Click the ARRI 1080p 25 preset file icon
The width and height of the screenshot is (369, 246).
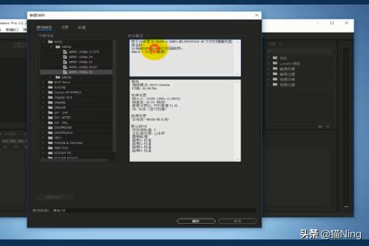tap(65, 62)
